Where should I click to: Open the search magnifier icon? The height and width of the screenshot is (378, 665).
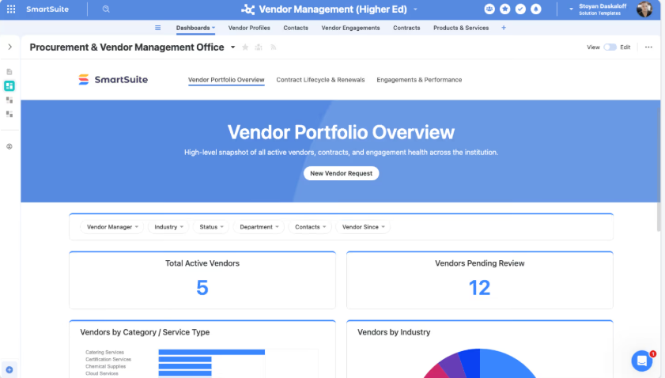106,9
